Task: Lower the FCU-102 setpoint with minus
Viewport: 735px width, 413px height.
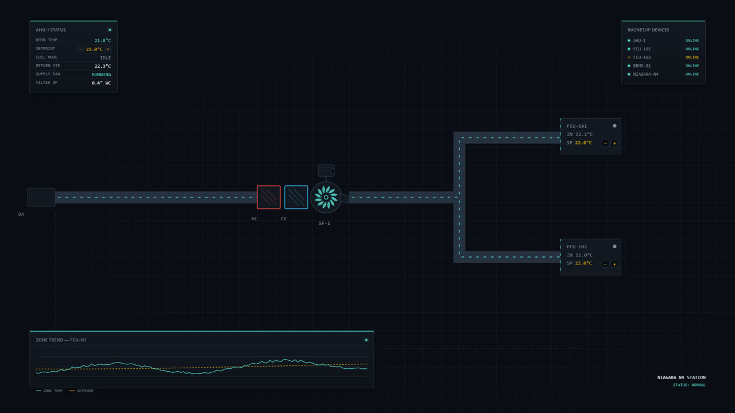Action: coord(605,264)
